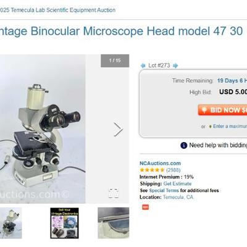
Task: Open the Get Estimate shipping link
Action: (177, 183)
